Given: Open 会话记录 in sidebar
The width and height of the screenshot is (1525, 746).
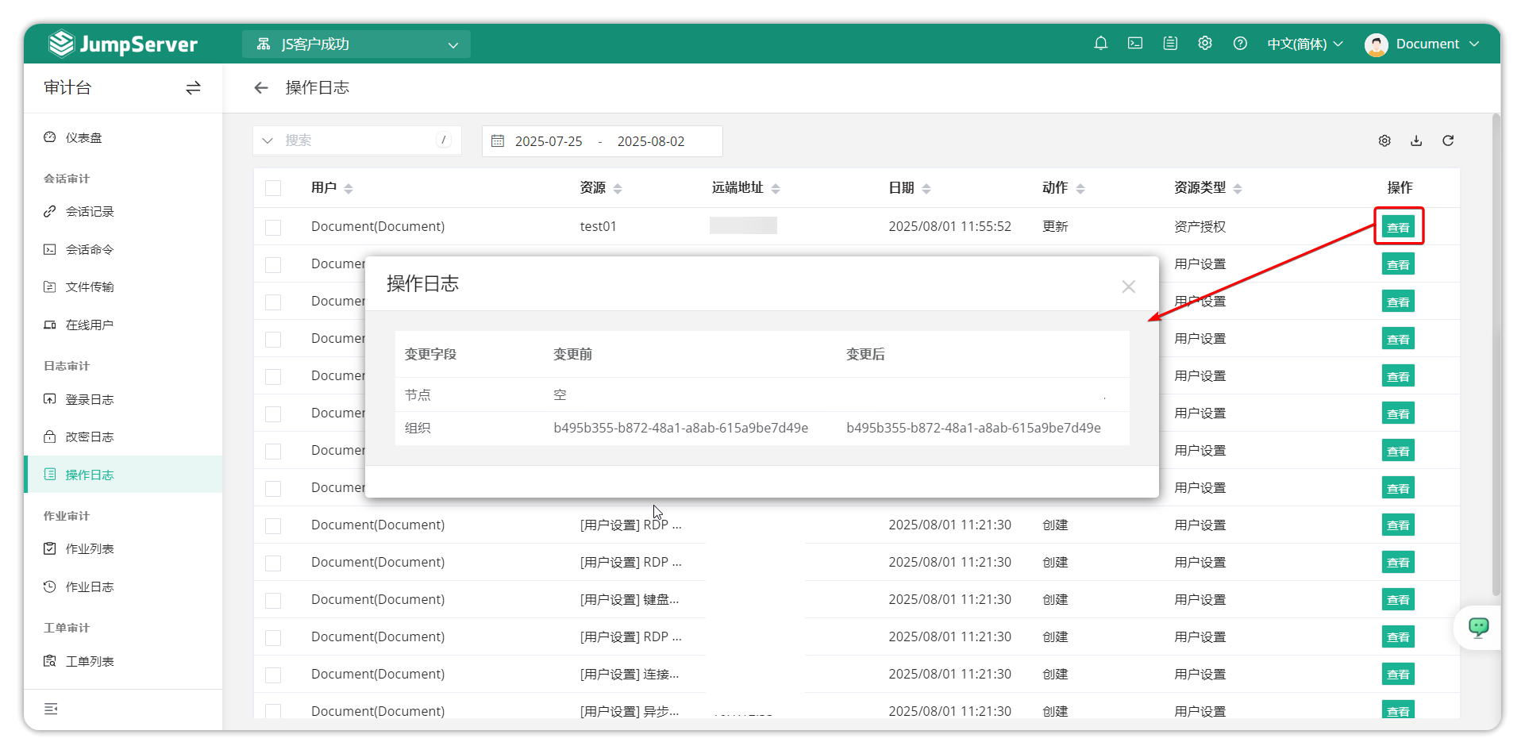Looking at the screenshot, I should pyautogui.click(x=123, y=212).
